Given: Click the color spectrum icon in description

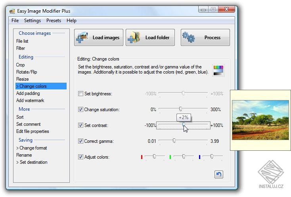Looking at the screenshot, I should pyautogui.click(x=218, y=70).
